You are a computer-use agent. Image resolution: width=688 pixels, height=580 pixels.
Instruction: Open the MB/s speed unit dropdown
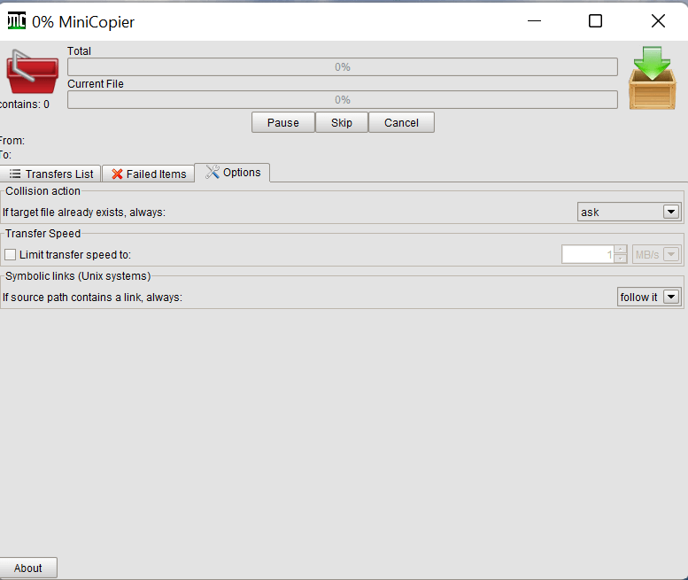(x=656, y=254)
